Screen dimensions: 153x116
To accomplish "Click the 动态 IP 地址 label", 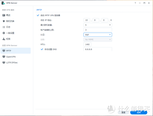I will [46, 20].
